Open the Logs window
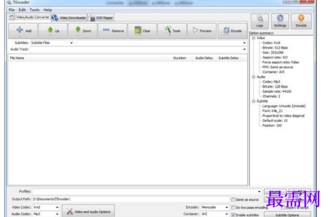This screenshot has height=217, width=331. click(x=260, y=21)
